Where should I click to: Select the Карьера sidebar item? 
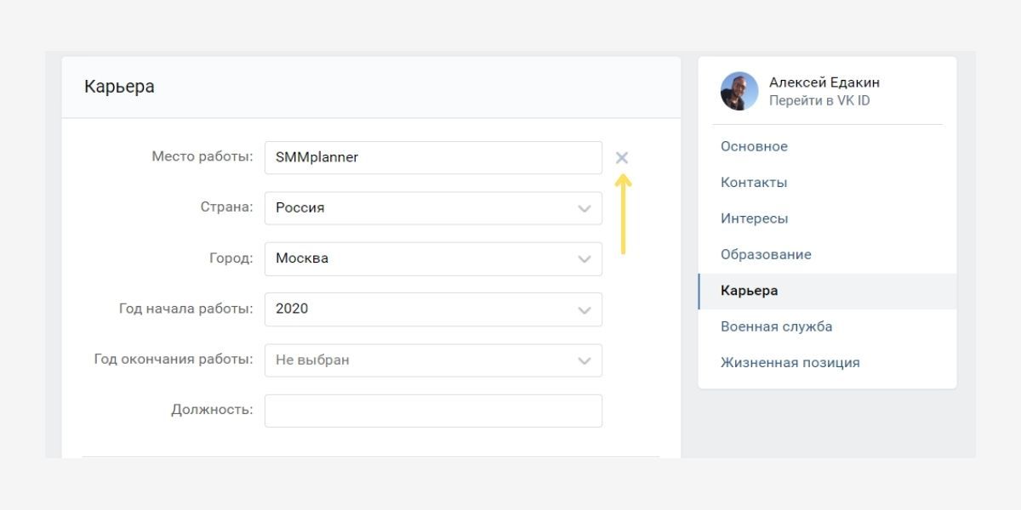(749, 291)
